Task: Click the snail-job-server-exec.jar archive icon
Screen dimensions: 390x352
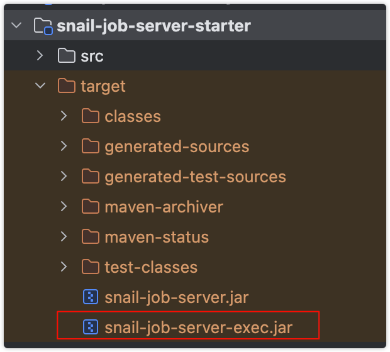Action: point(90,327)
